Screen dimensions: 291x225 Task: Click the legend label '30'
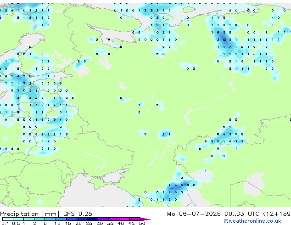100,223
